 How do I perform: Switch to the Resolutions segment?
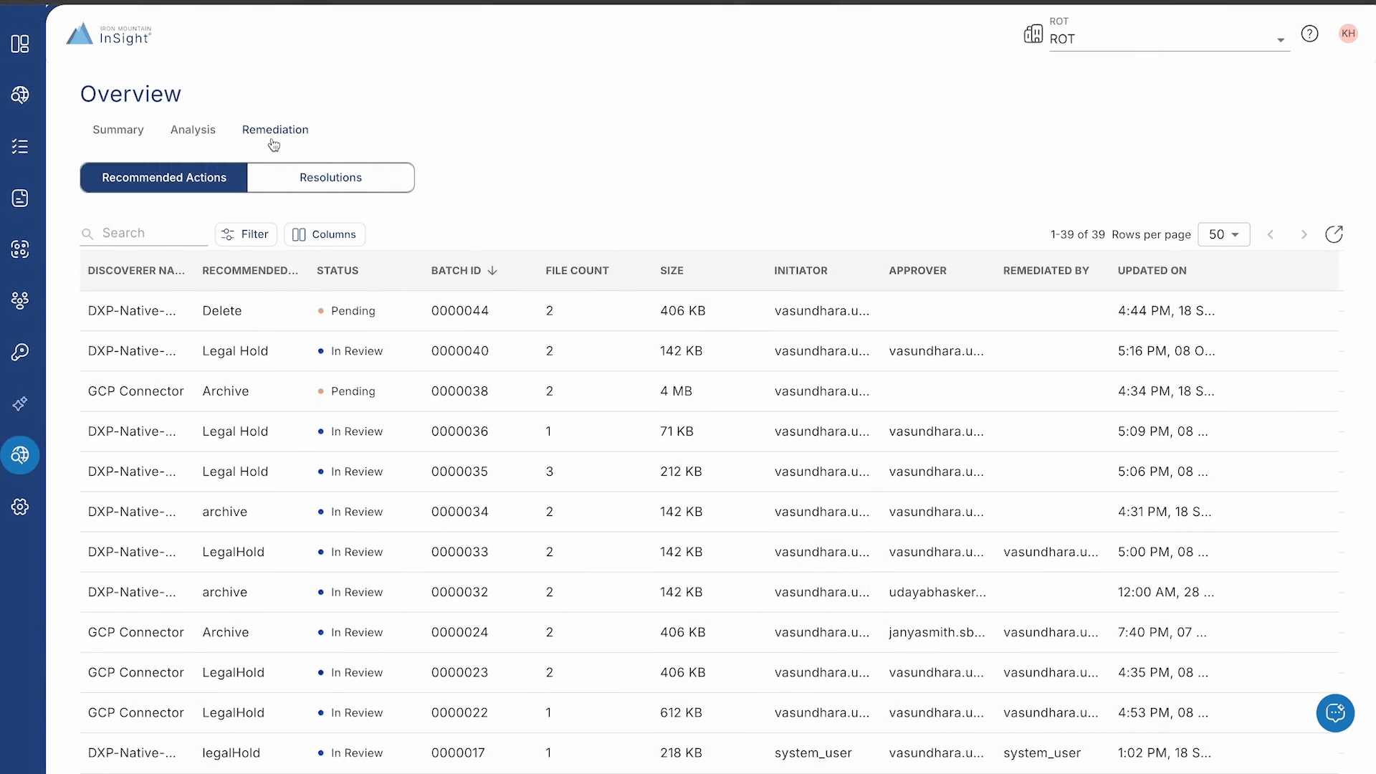[x=330, y=178]
